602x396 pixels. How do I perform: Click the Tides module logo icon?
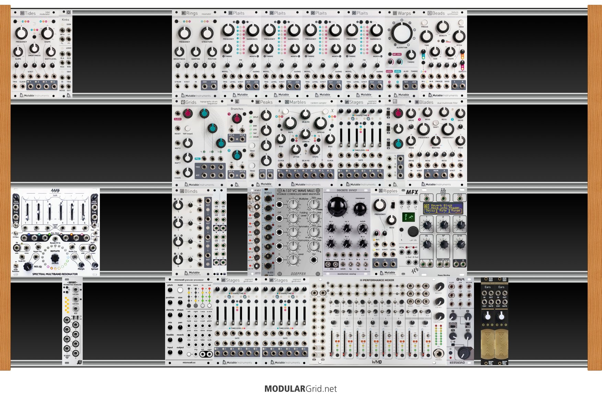22,13
